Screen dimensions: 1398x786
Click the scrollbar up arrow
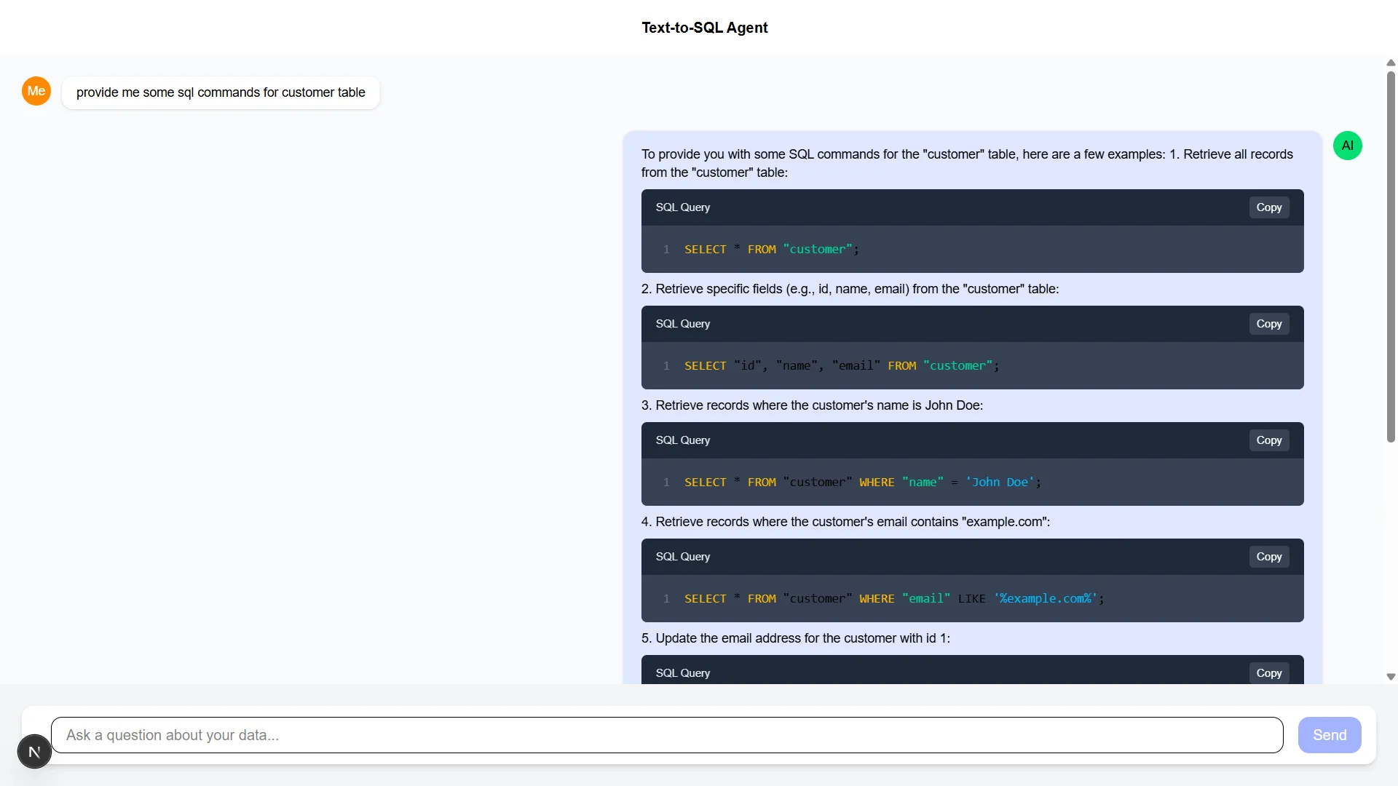1390,62
